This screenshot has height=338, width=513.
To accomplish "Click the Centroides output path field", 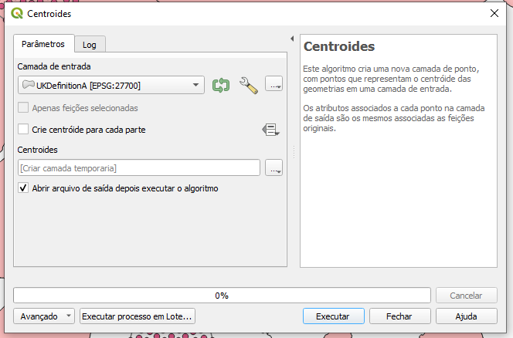I will (138, 167).
